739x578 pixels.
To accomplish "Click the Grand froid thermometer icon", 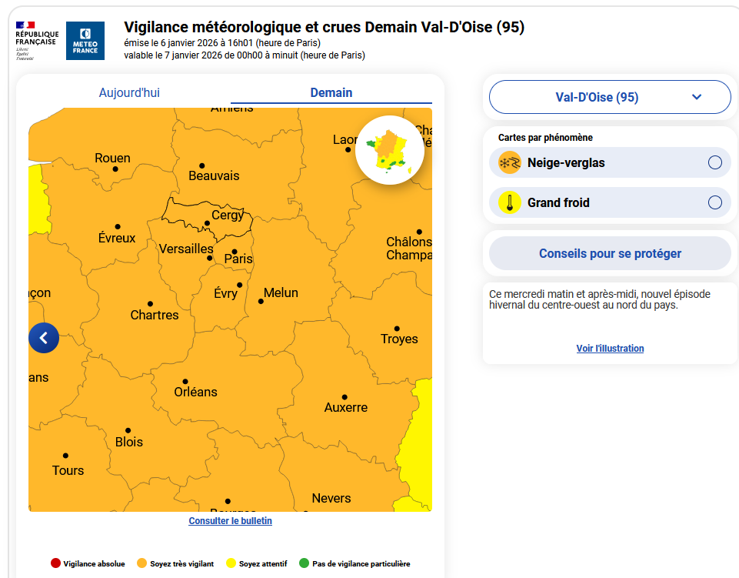I will [509, 202].
